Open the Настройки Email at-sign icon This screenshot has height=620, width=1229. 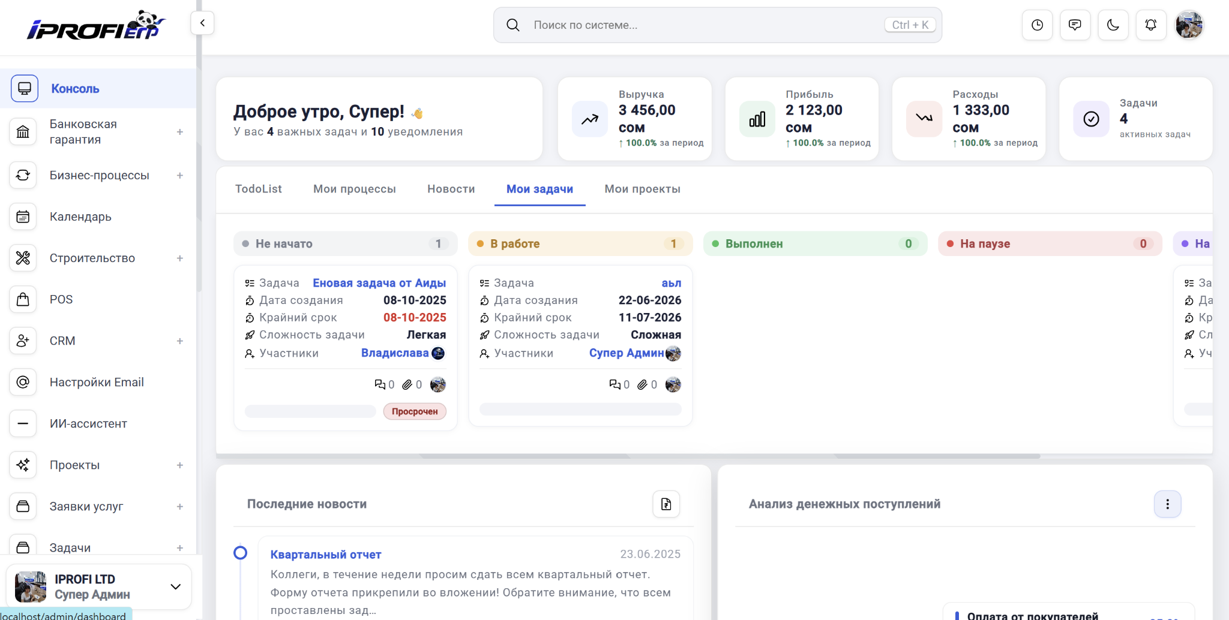point(23,382)
